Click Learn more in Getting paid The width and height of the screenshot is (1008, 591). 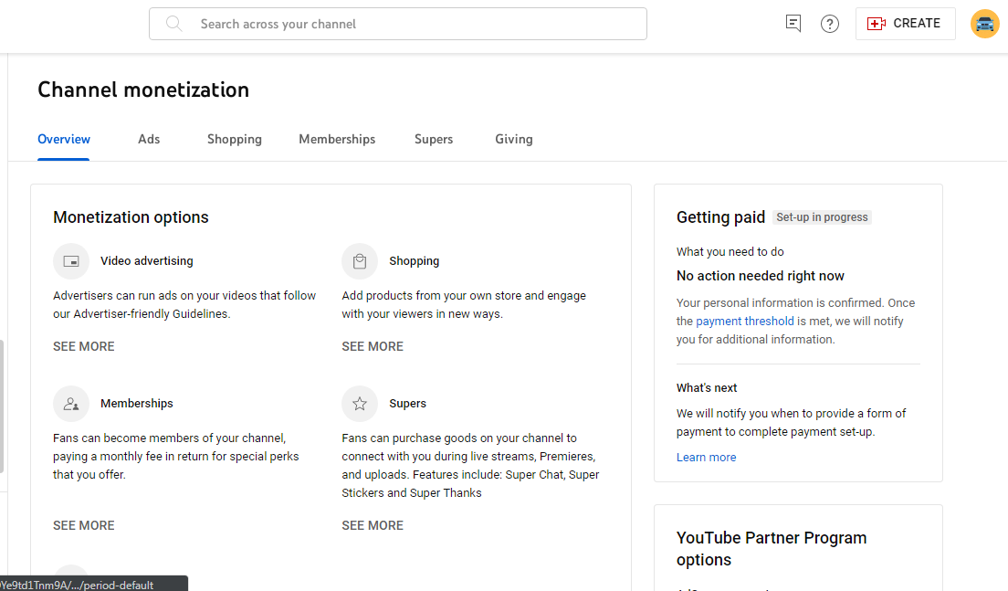pos(706,458)
